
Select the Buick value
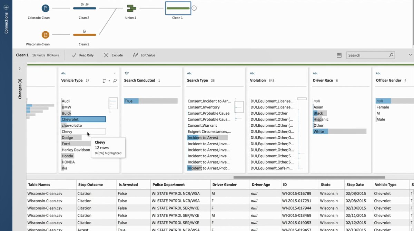[83, 113]
